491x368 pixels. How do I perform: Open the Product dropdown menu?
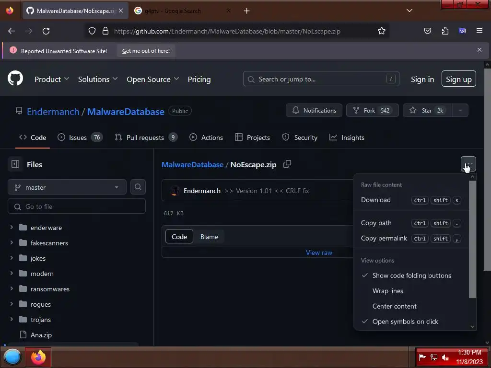pyautogui.click(x=52, y=79)
